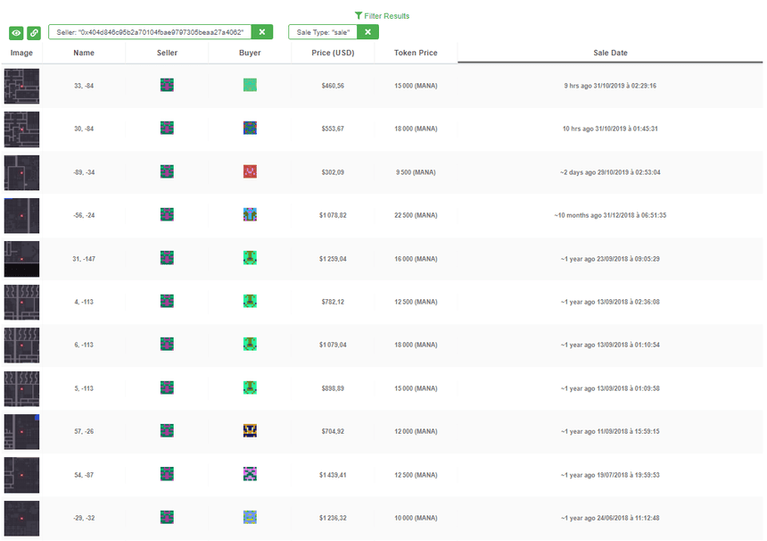Open the parcel name link 4, -113

pyautogui.click(x=84, y=302)
